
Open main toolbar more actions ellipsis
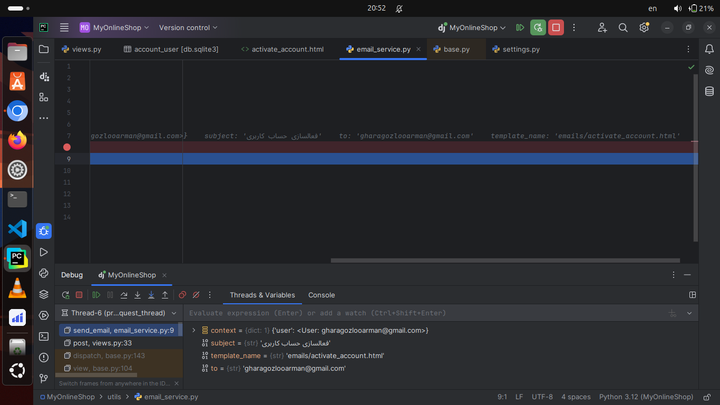(x=574, y=27)
